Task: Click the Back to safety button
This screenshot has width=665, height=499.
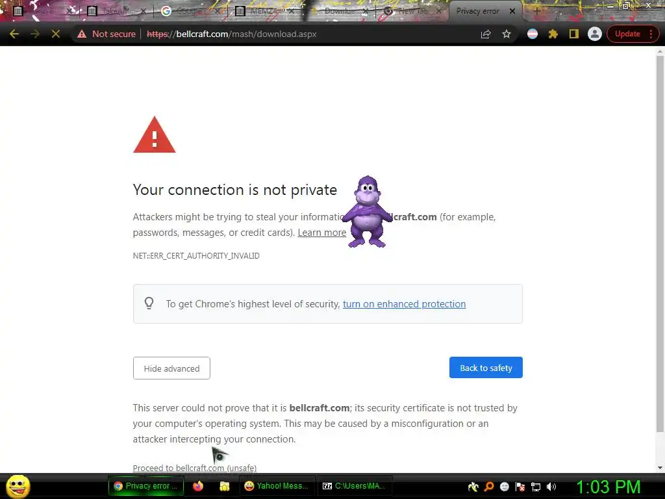Action: tap(486, 368)
